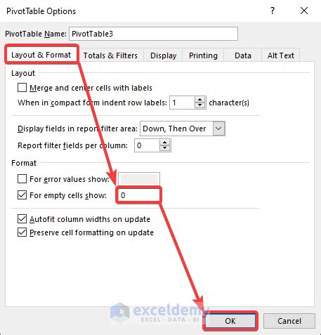Image resolution: width=321 pixels, height=335 pixels.
Task: Increase the indent row labels spinner value
Action: click(x=199, y=100)
